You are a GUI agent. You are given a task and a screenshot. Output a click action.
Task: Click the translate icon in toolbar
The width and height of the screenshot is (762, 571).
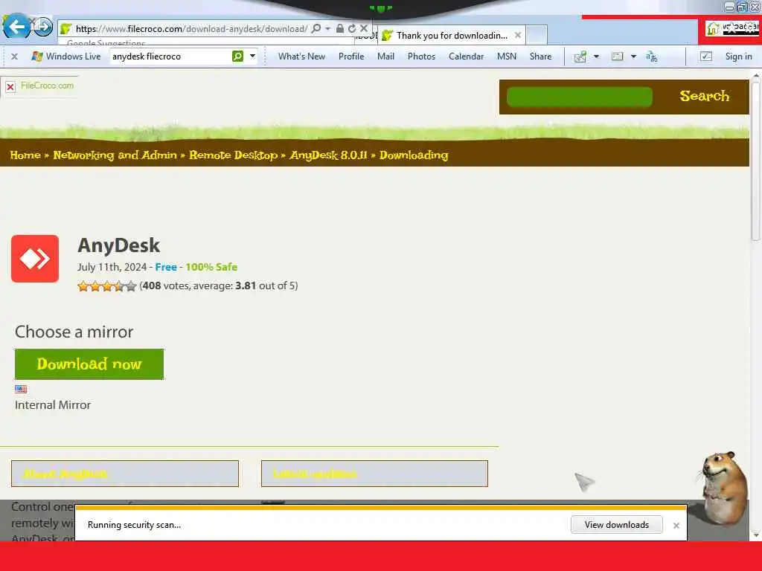click(x=651, y=57)
